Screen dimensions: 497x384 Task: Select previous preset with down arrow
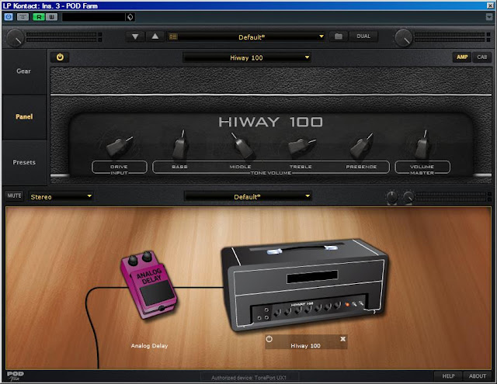(x=135, y=36)
